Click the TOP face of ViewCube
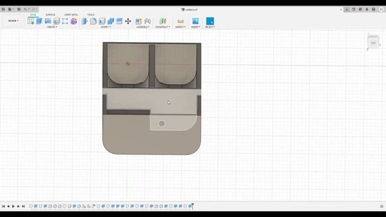 [x=373, y=43]
